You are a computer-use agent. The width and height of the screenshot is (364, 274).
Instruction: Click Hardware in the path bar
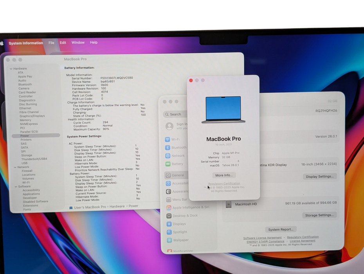(117, 206)
